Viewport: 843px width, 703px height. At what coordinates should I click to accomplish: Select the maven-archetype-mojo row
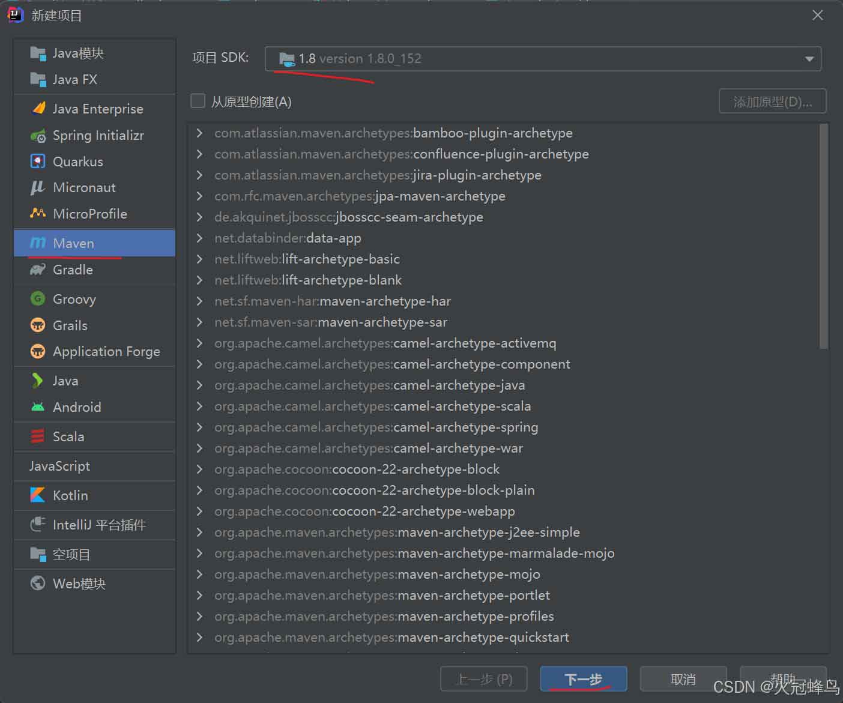(x=503, y=574)
